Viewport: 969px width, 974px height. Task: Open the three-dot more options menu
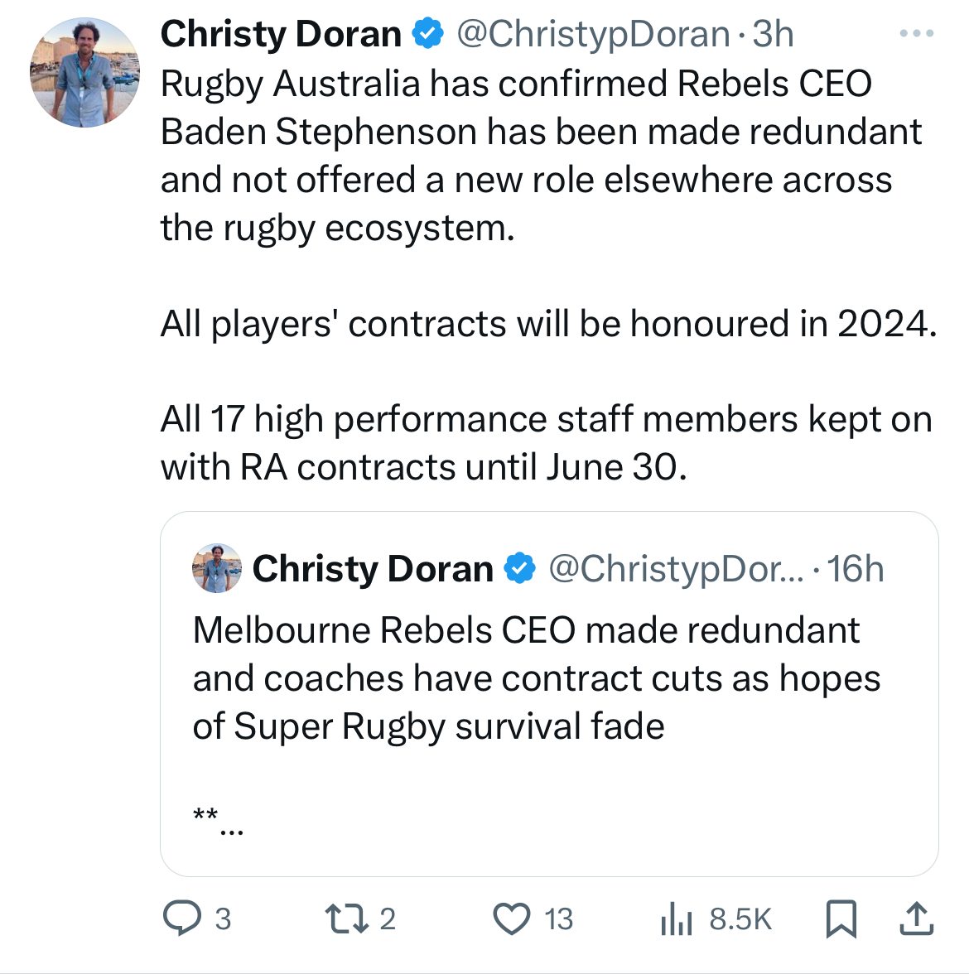point(917,34)
